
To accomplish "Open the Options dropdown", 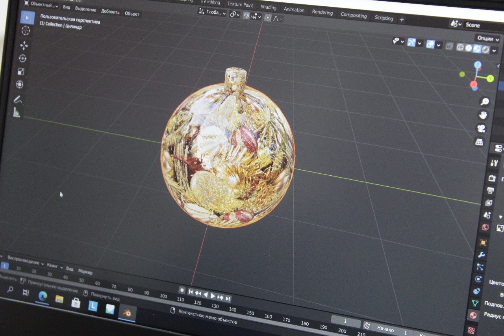I will pyautogui.click(x=488, y=39).
